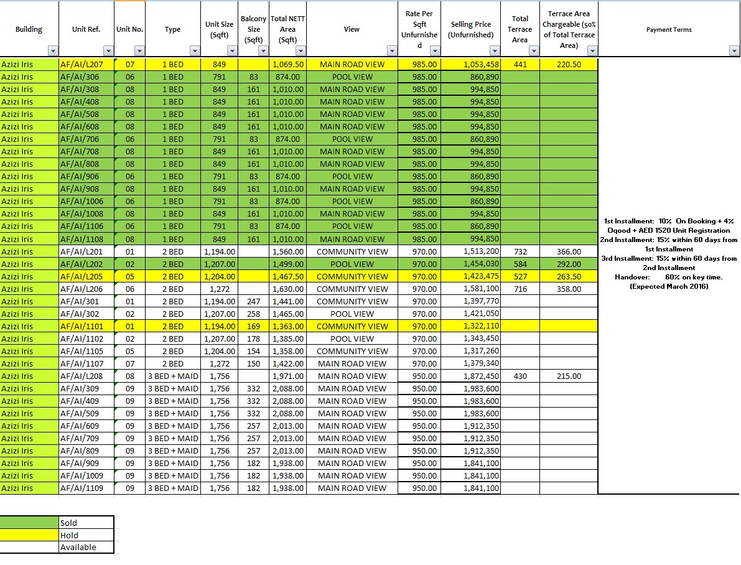Click the green Sold legend color cell

[29, 523]
